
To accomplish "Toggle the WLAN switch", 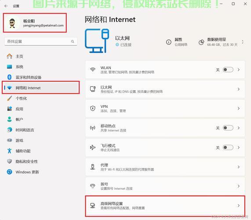I will 228,70.
